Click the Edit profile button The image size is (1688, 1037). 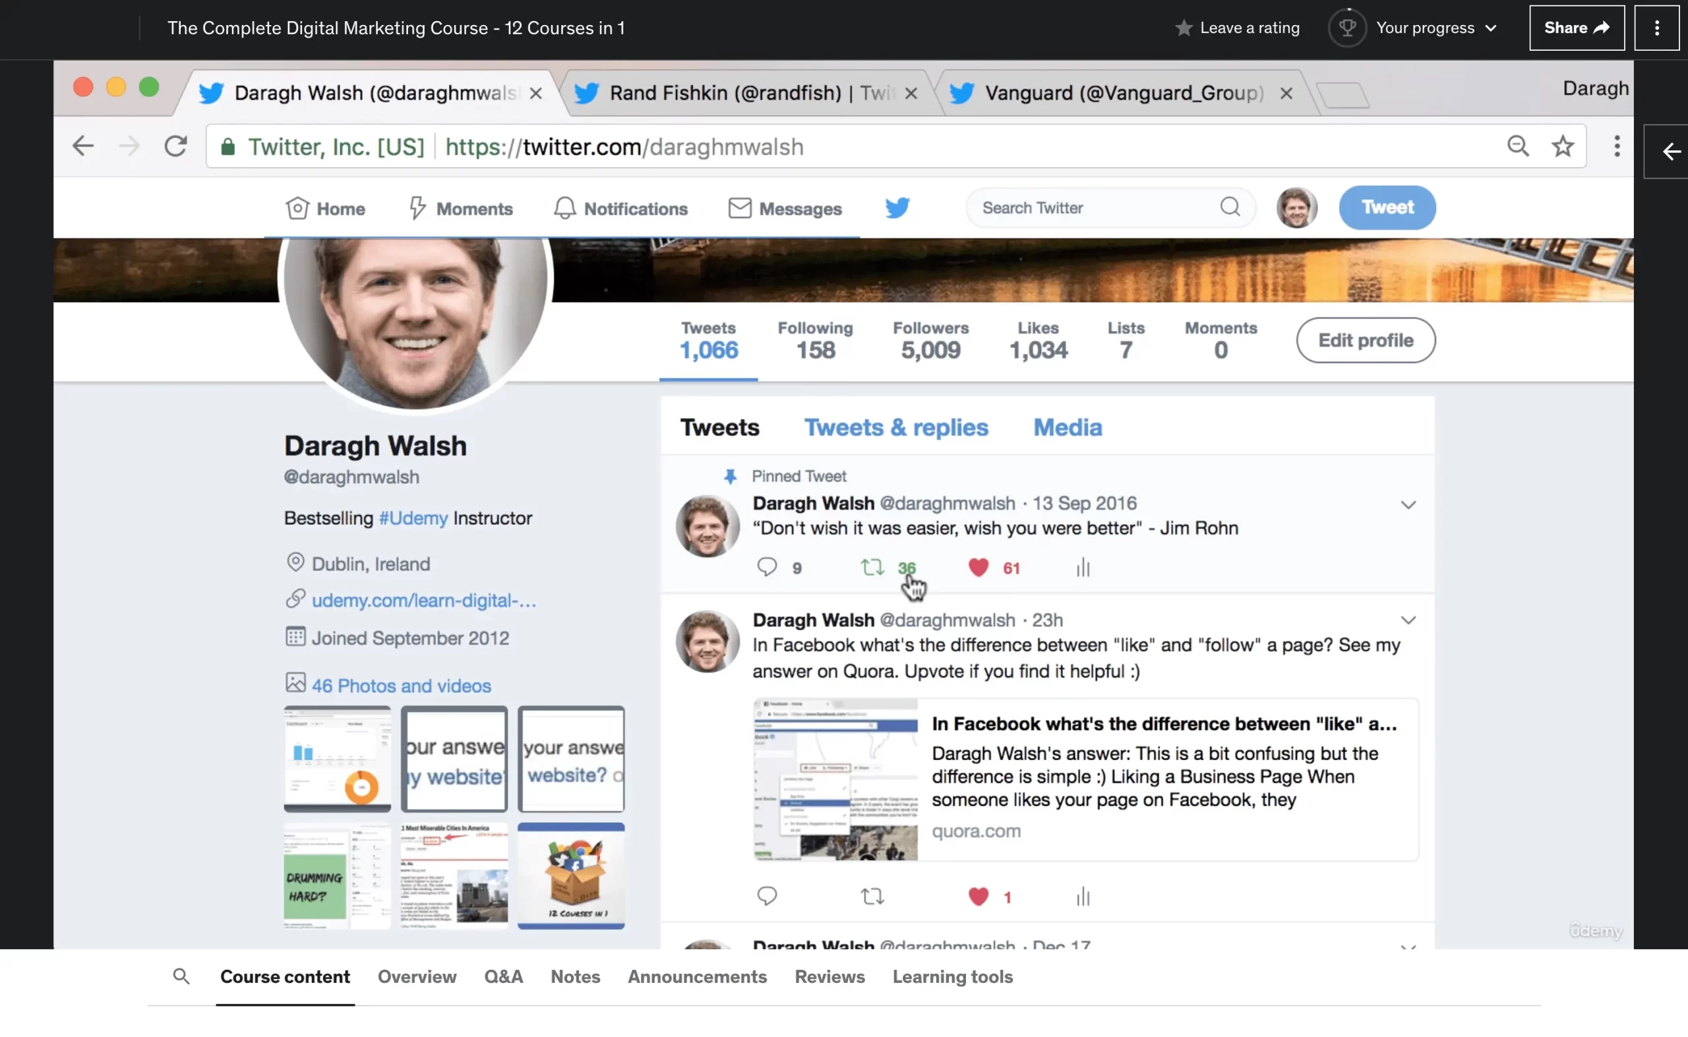pos(1365,340)
